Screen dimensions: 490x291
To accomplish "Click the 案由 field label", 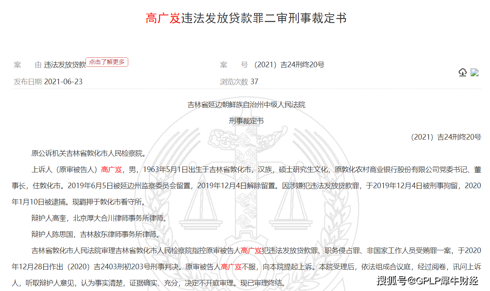I will pos(28,64).
